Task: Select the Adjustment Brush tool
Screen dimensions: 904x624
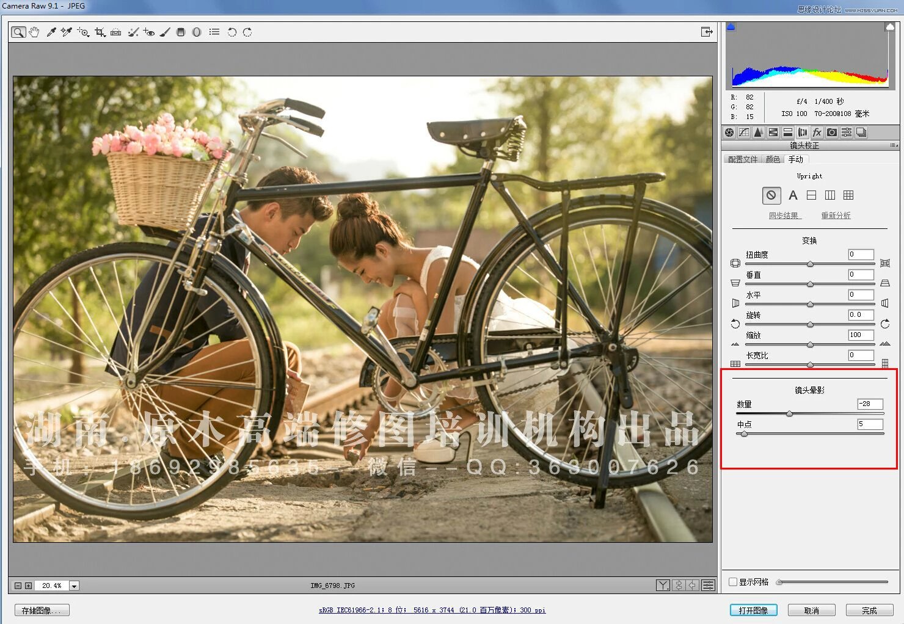Action: (165, 32)
